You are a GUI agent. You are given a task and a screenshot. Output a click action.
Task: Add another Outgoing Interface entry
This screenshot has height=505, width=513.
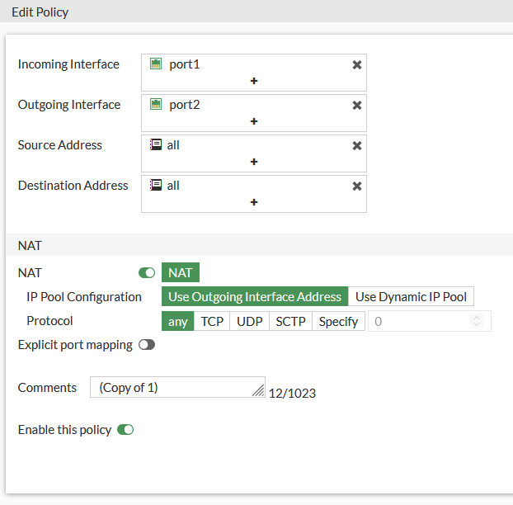(254, 121)
